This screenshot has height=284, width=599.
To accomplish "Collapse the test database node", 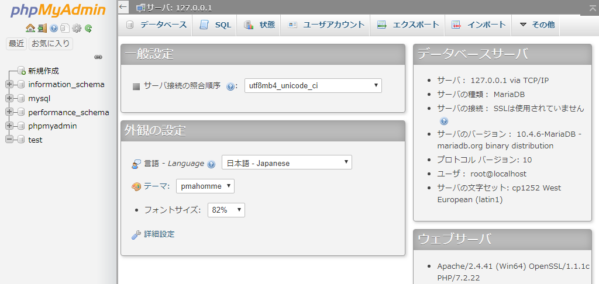I will pyautogui.click(x=9, y=140).
